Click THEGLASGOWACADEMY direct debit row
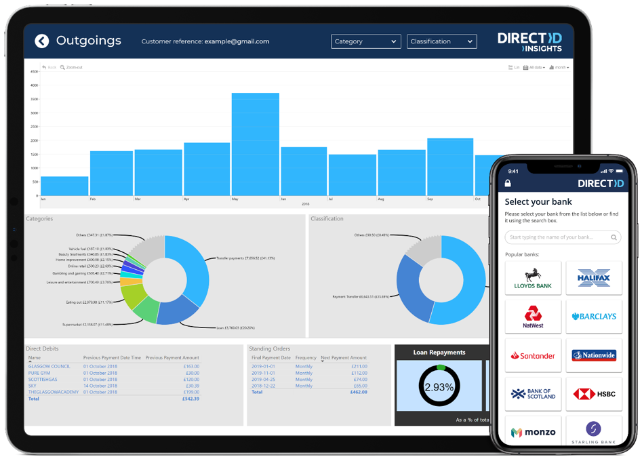 (113, 392)
